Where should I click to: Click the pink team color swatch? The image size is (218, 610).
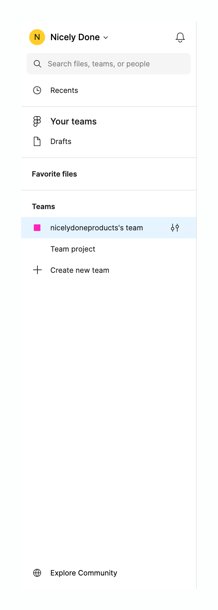pos(37,228)
